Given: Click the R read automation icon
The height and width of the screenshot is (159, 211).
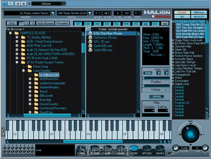Looking at the screenshot, I should (x=18, y=3).
